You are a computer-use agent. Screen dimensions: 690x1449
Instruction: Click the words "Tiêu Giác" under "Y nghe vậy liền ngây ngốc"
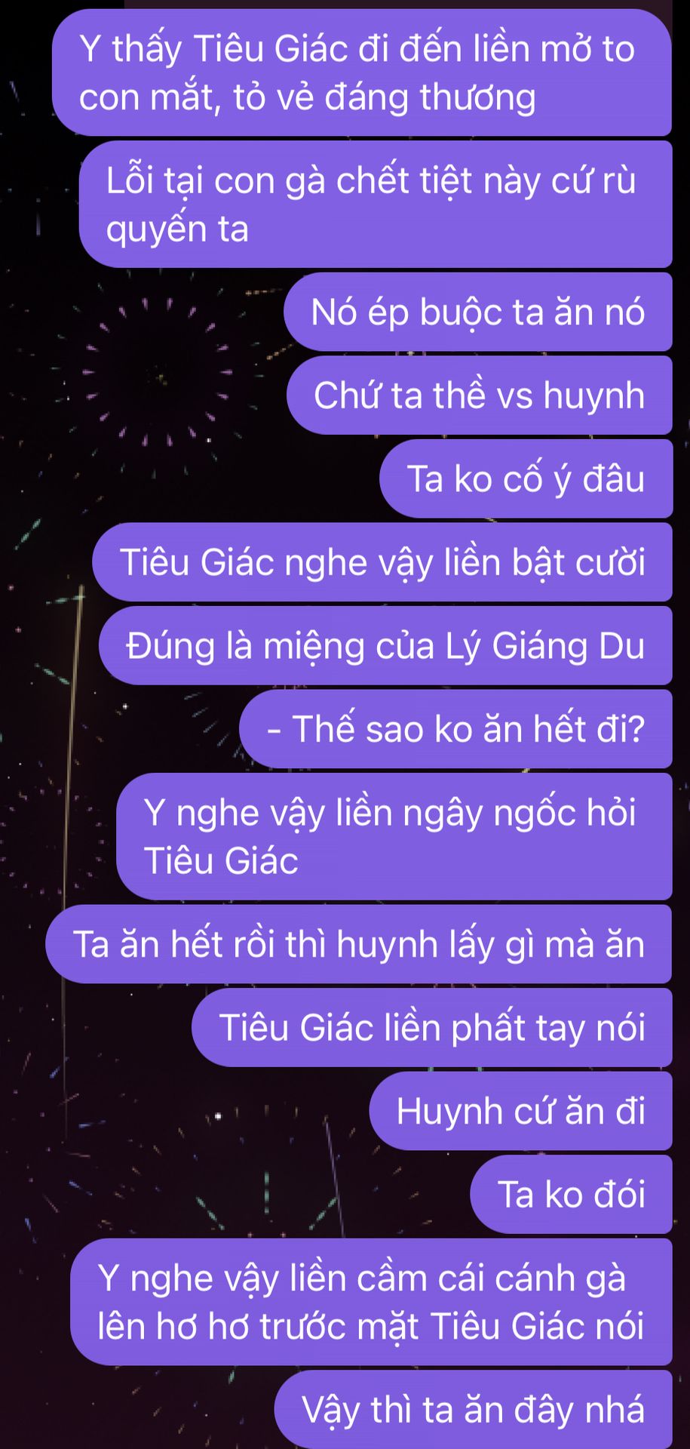click(x=221, y=861)
